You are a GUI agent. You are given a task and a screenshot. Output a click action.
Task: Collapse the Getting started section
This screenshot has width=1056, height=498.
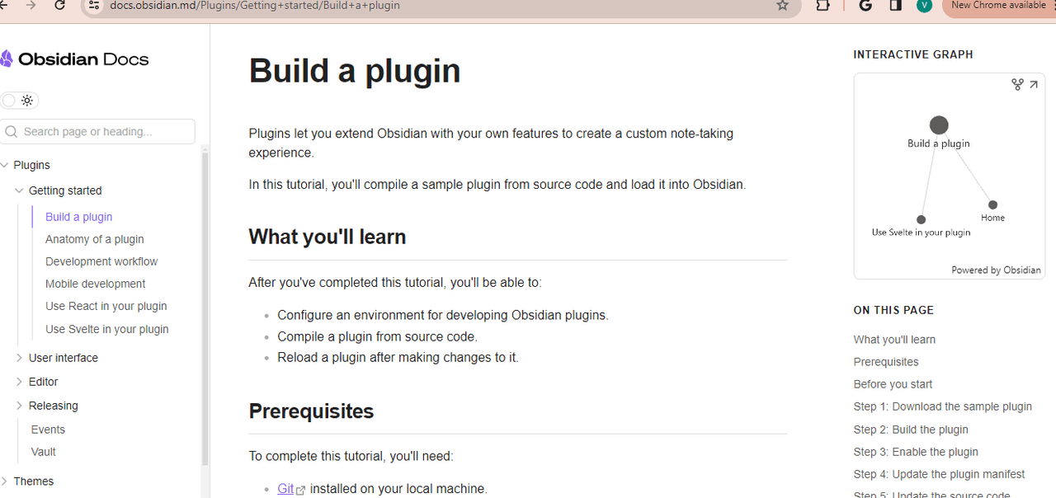tap(20, 190)
